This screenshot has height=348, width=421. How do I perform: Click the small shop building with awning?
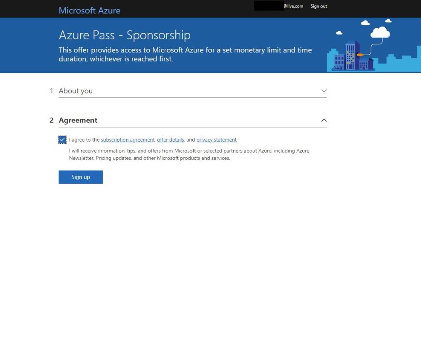[x=338, y=62]
